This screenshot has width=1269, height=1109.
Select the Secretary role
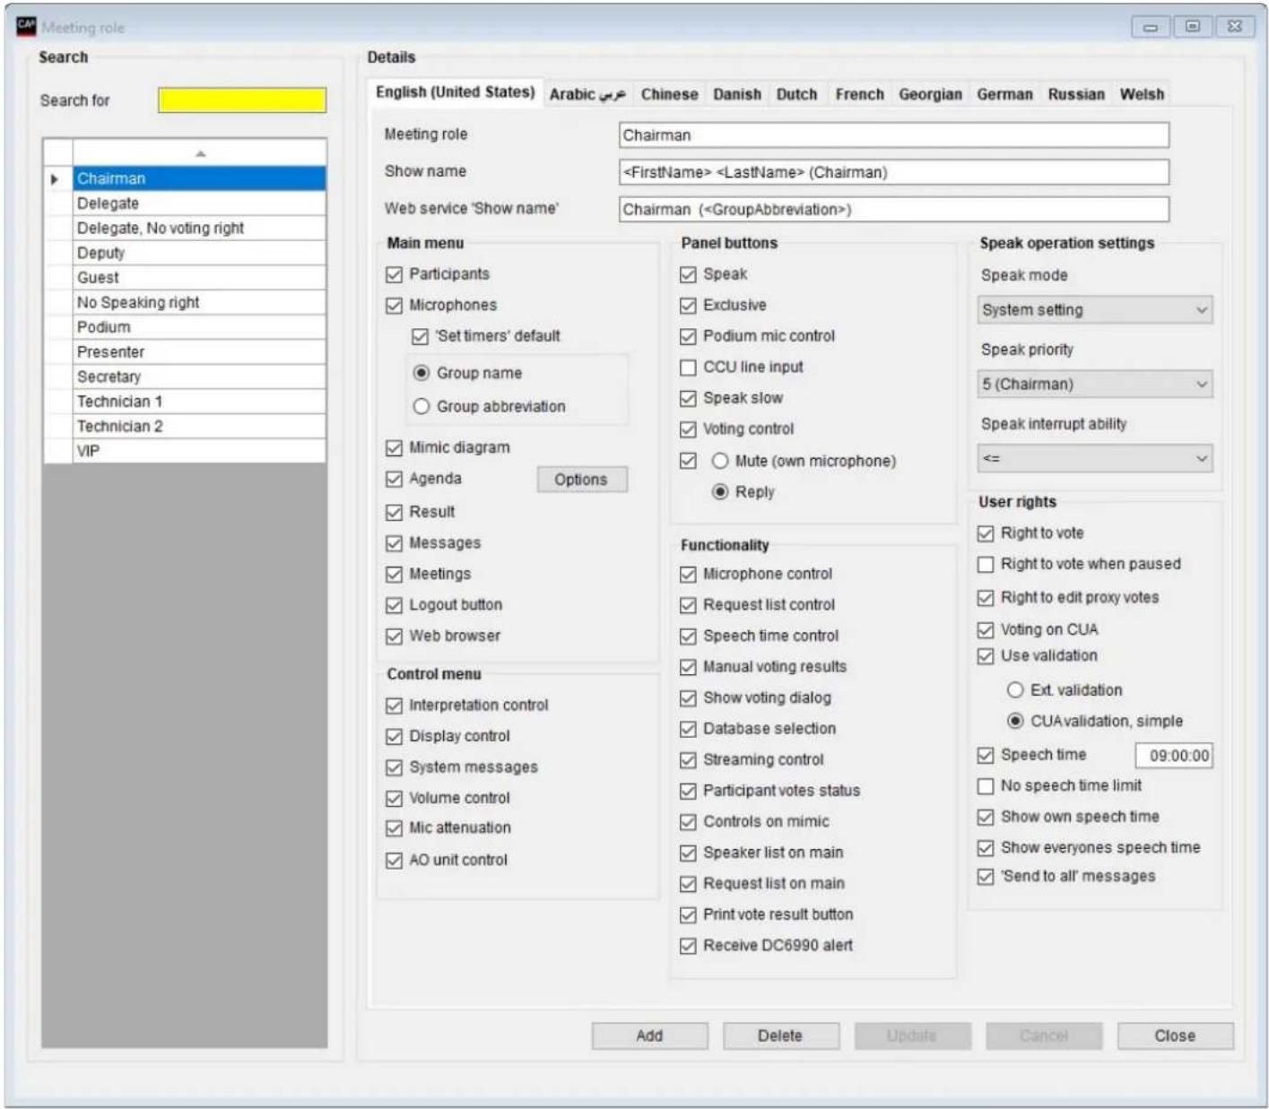(199, 377)
